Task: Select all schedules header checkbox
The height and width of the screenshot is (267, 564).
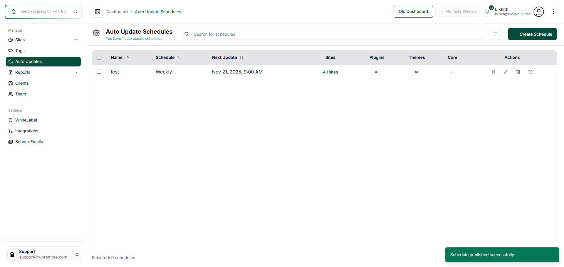Action: [99, 57]
